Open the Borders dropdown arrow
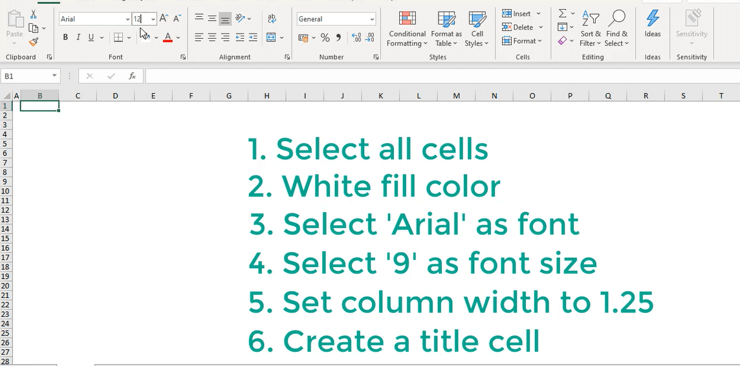Screen dimensions: 740x366 [129, 38]
